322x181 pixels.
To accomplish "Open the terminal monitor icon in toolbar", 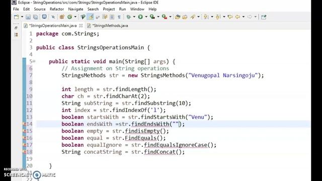I will tap(44, 17).
